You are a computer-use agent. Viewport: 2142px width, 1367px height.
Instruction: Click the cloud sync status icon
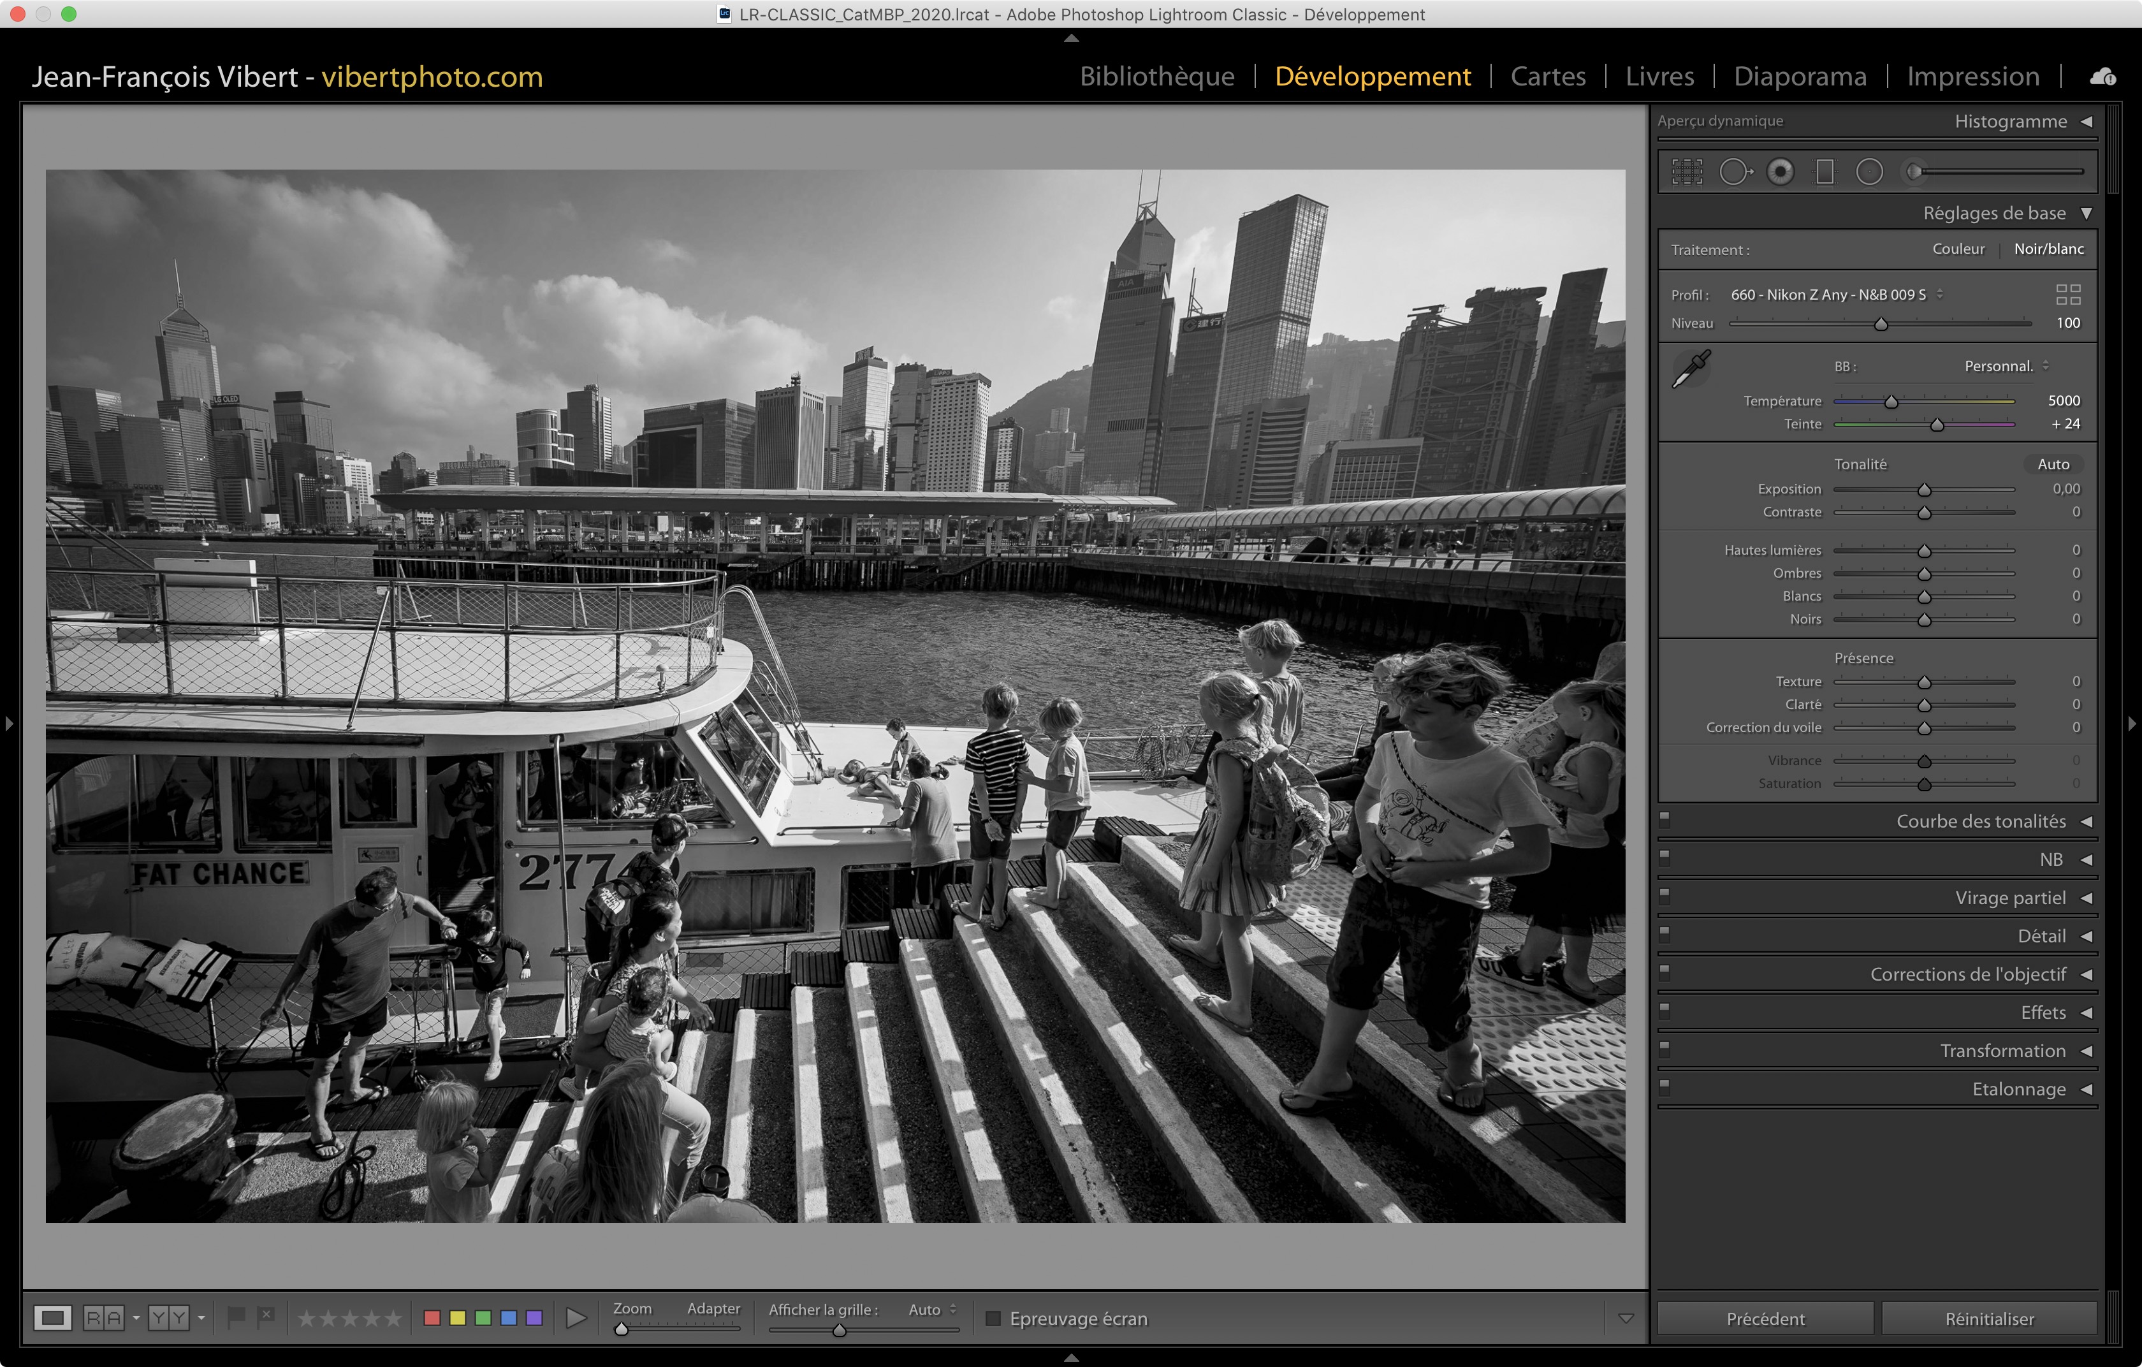click(2103, 77)
